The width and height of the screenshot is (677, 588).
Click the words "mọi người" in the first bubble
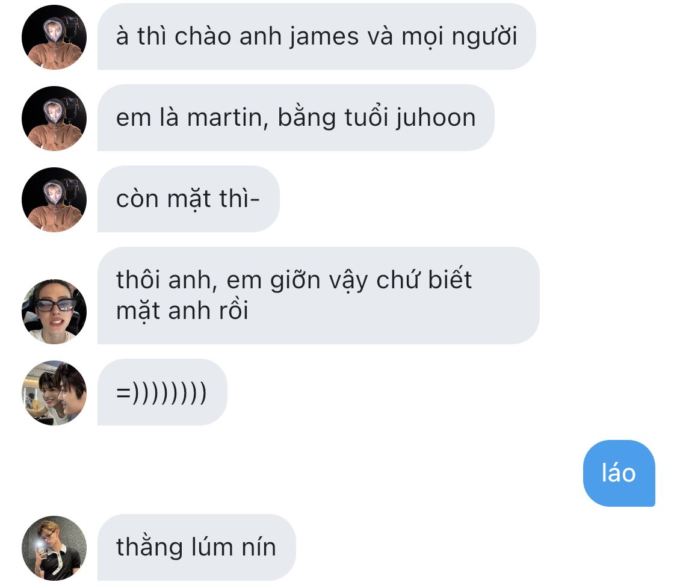(459, 37)
